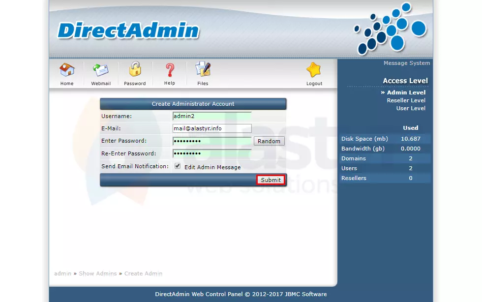Open Edit Admin Message link
Screen dimensions: 482x302
pos(212,167)
